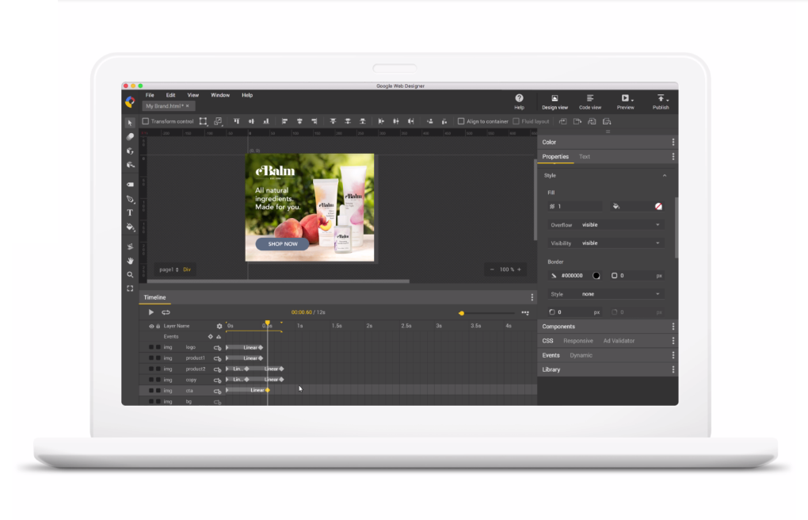The height and width of the screenshot is (520, 808).
Task: Zoom out the stage with minus button
Action: [x=492, y=270]
